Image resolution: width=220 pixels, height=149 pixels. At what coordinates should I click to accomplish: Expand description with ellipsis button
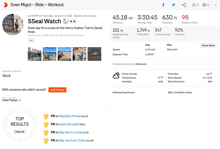pyautogui.click(x=31, y=40)
